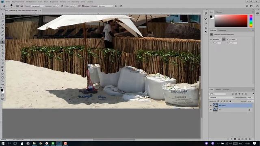The height and width of the screenshot is (146, 260).
Task: Open the Окно menu
Action: click(83, 2)
